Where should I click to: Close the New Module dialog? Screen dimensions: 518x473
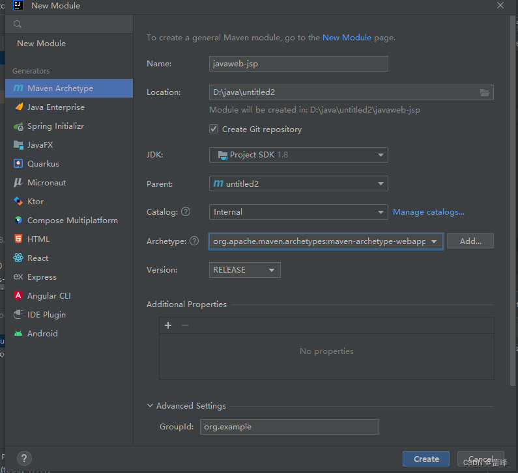pos(500,5)
